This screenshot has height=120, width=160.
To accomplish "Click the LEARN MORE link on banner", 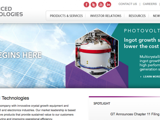I will (151, 77).
